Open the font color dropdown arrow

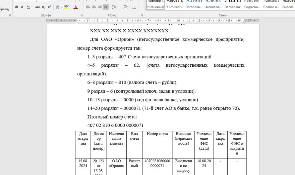80,7
